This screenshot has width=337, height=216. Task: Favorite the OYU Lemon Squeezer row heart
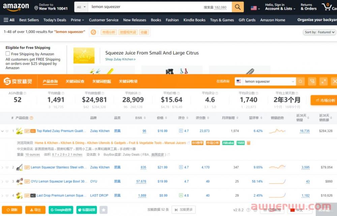point(7,182)
